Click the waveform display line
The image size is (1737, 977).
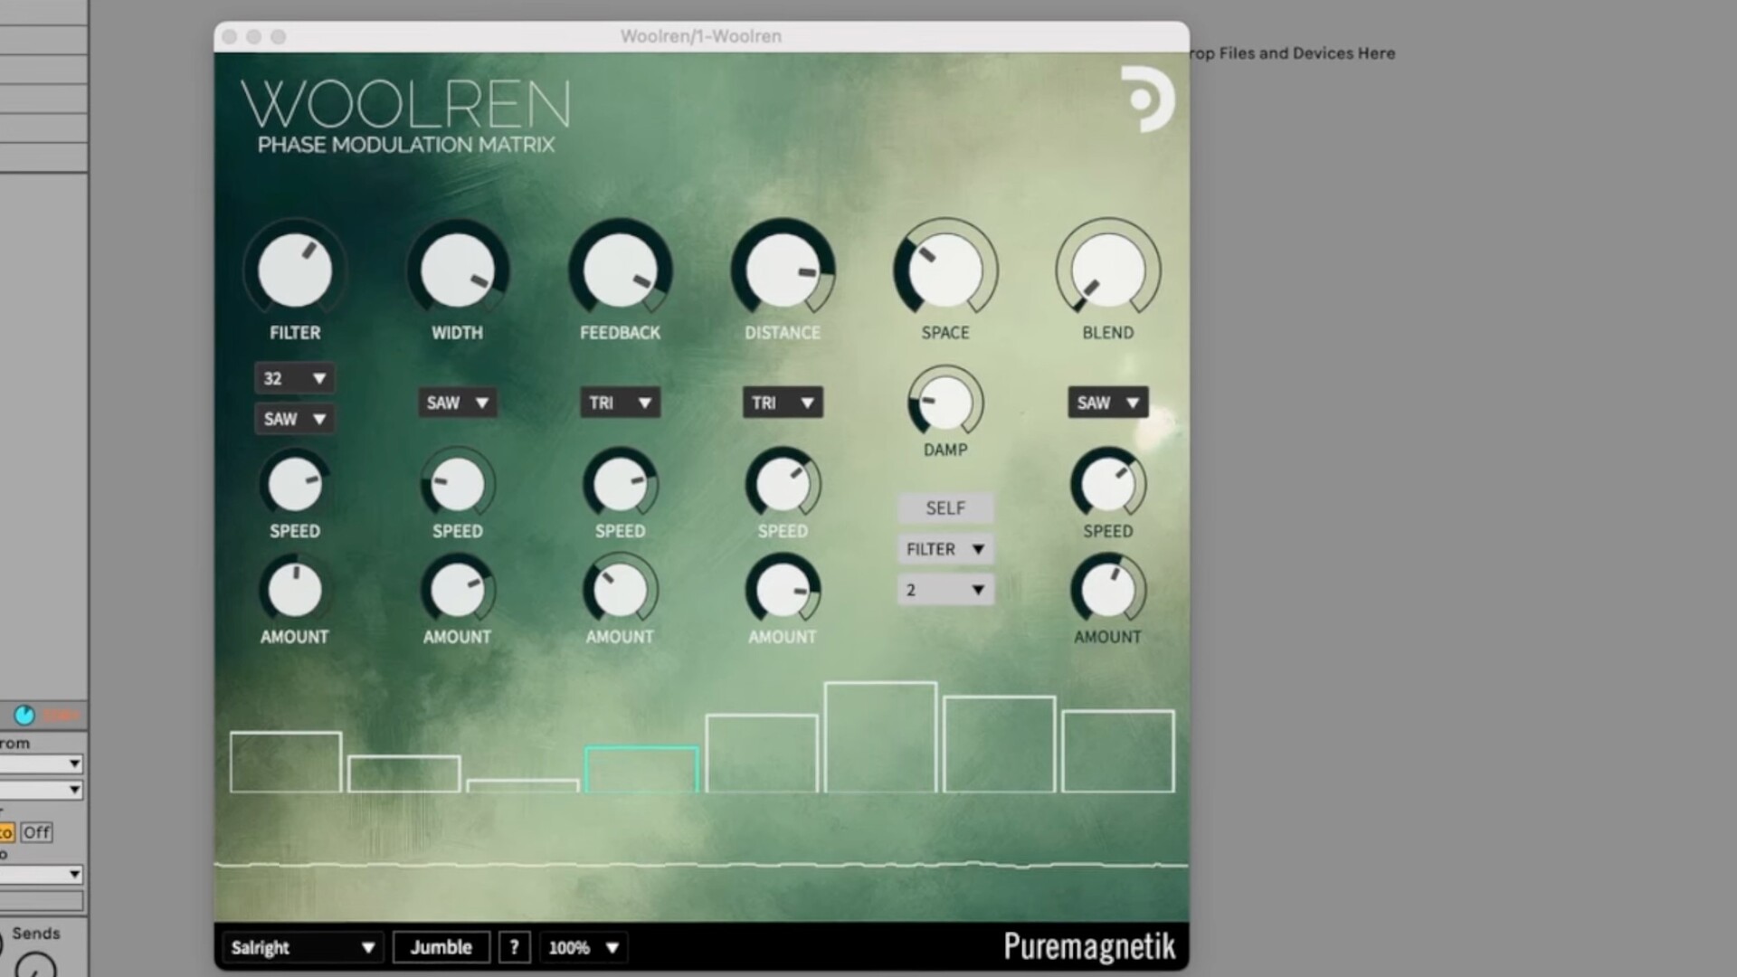[x=701, y=866]
